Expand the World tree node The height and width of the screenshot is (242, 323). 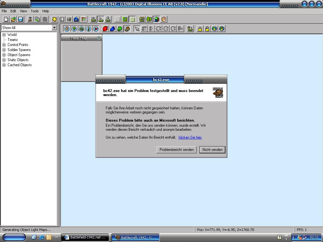click(x=4, y=35)
